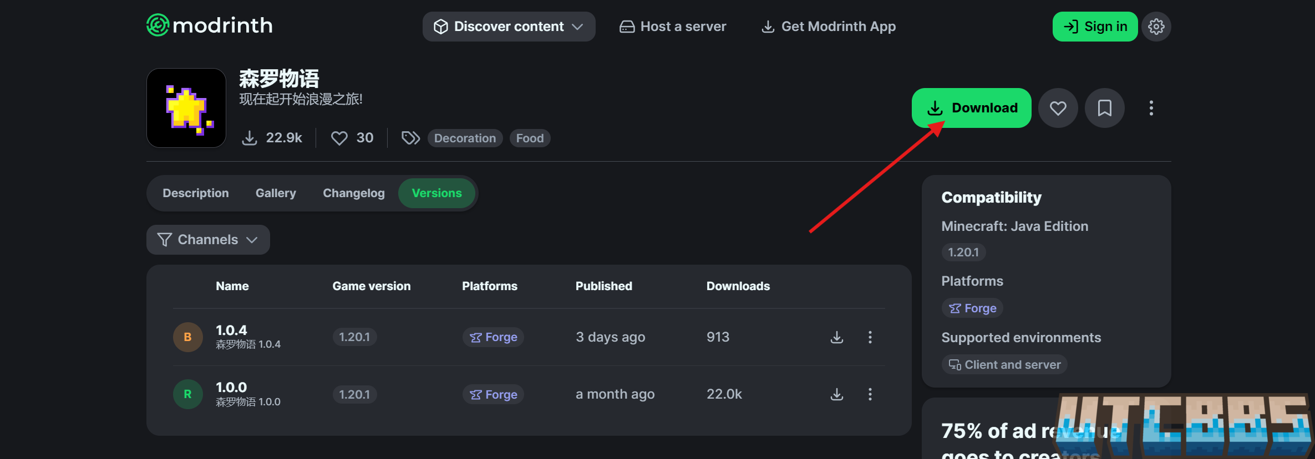Click the project title 森罗物语
Viewport: 1315px width, 459px height.
(x=279, y=79)
